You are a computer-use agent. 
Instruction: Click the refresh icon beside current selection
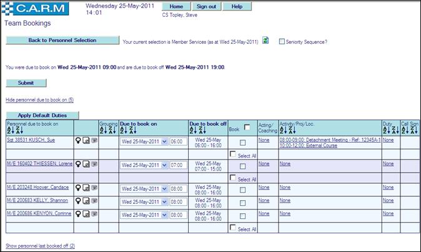click(x=265, y=41)
